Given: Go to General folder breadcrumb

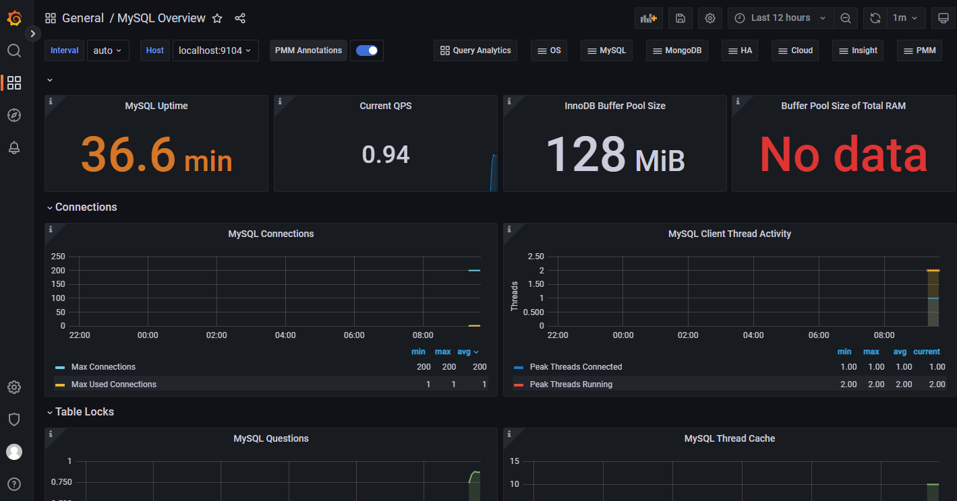Looking at the screenshot, I should [x=83, y=18].
